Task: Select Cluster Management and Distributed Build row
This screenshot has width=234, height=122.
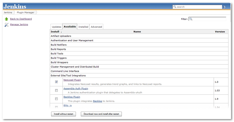Action: (139, 67)
